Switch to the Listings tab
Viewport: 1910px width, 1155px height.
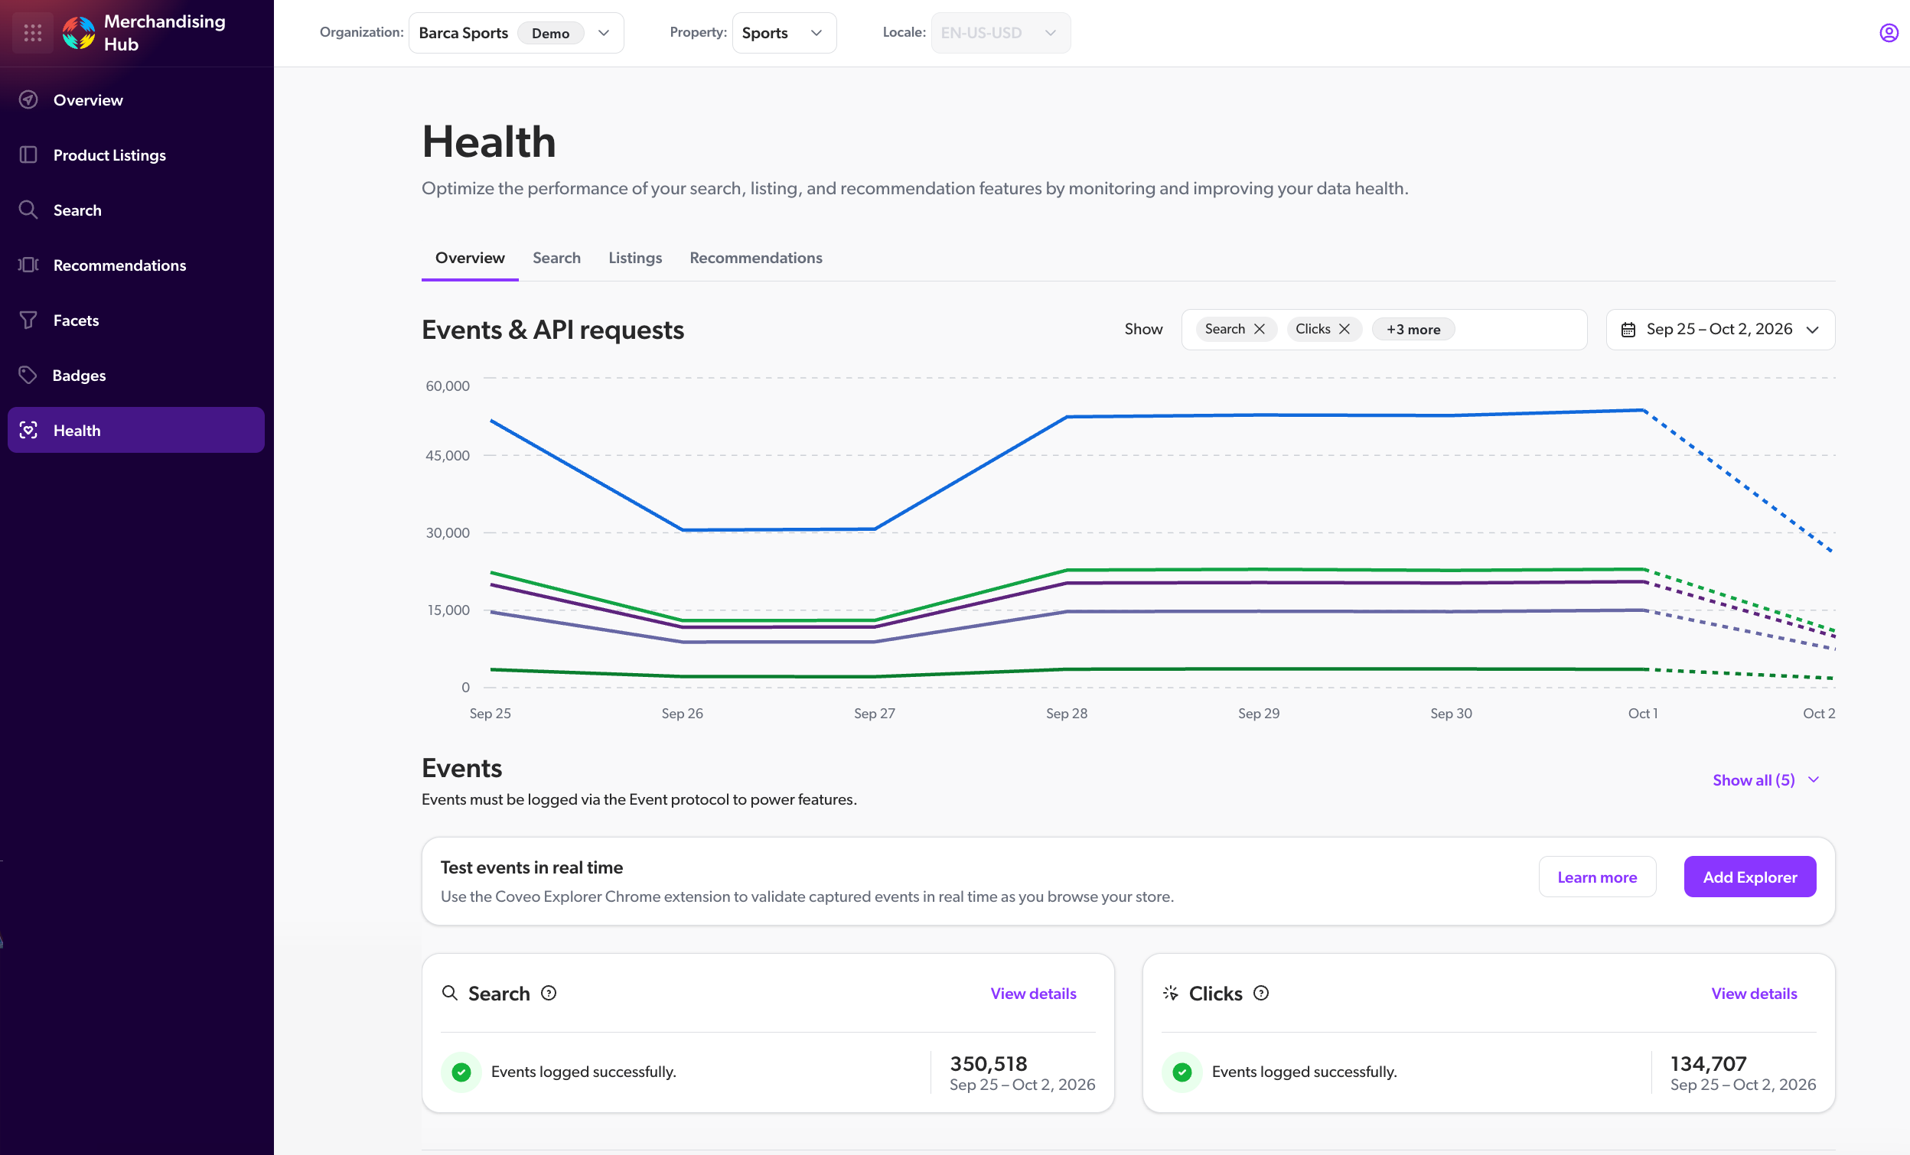coord(635,258)
